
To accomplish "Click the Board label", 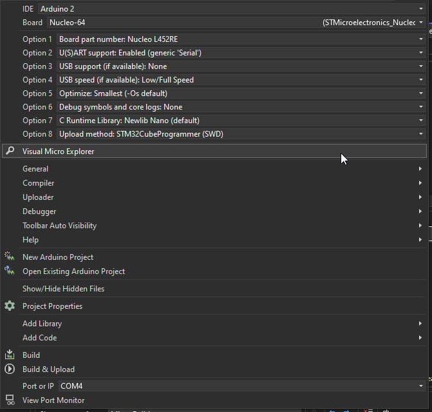I will pyautogui.click(x=32, y=23).
